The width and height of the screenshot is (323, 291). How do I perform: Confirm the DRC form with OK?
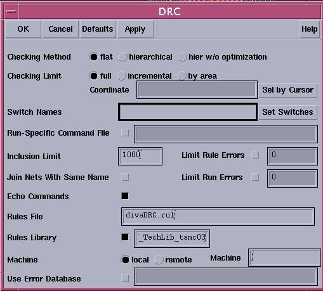23,29
